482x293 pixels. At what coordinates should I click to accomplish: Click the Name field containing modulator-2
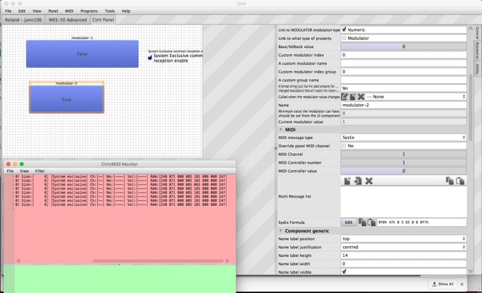pyautogui.click(x=404, y=105)
